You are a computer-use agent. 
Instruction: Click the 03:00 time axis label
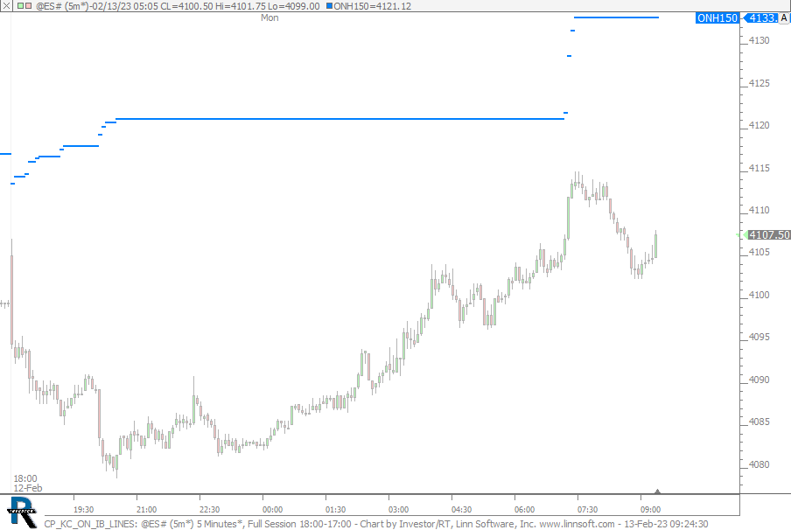pyautogui.click(x=398, y=509)
